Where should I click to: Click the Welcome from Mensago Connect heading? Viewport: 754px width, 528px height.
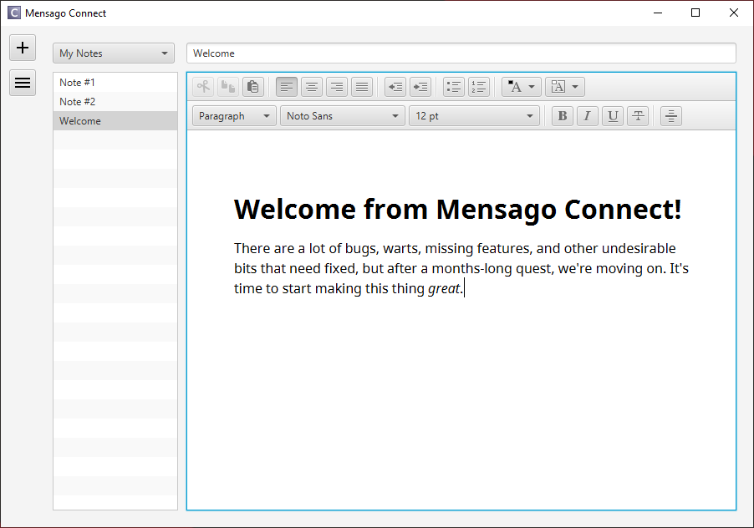(x=457, y=210)
